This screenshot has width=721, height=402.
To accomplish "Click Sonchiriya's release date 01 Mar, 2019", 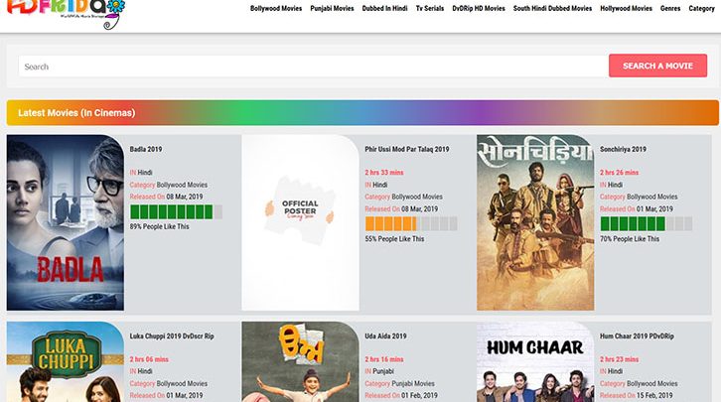I will click(654, 209).
